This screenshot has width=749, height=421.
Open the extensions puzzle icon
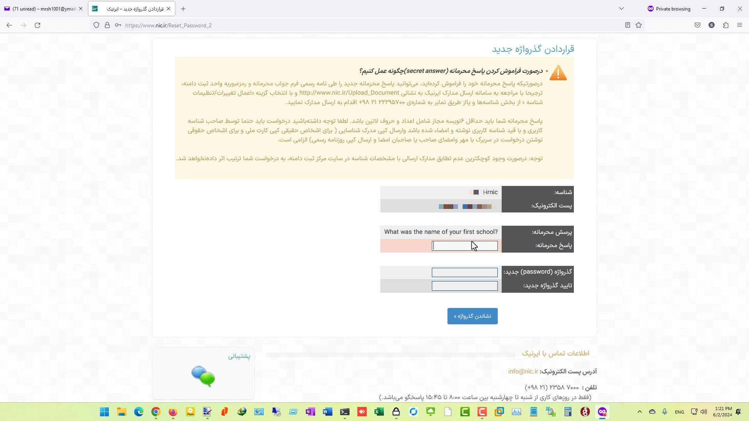(726, 25)
